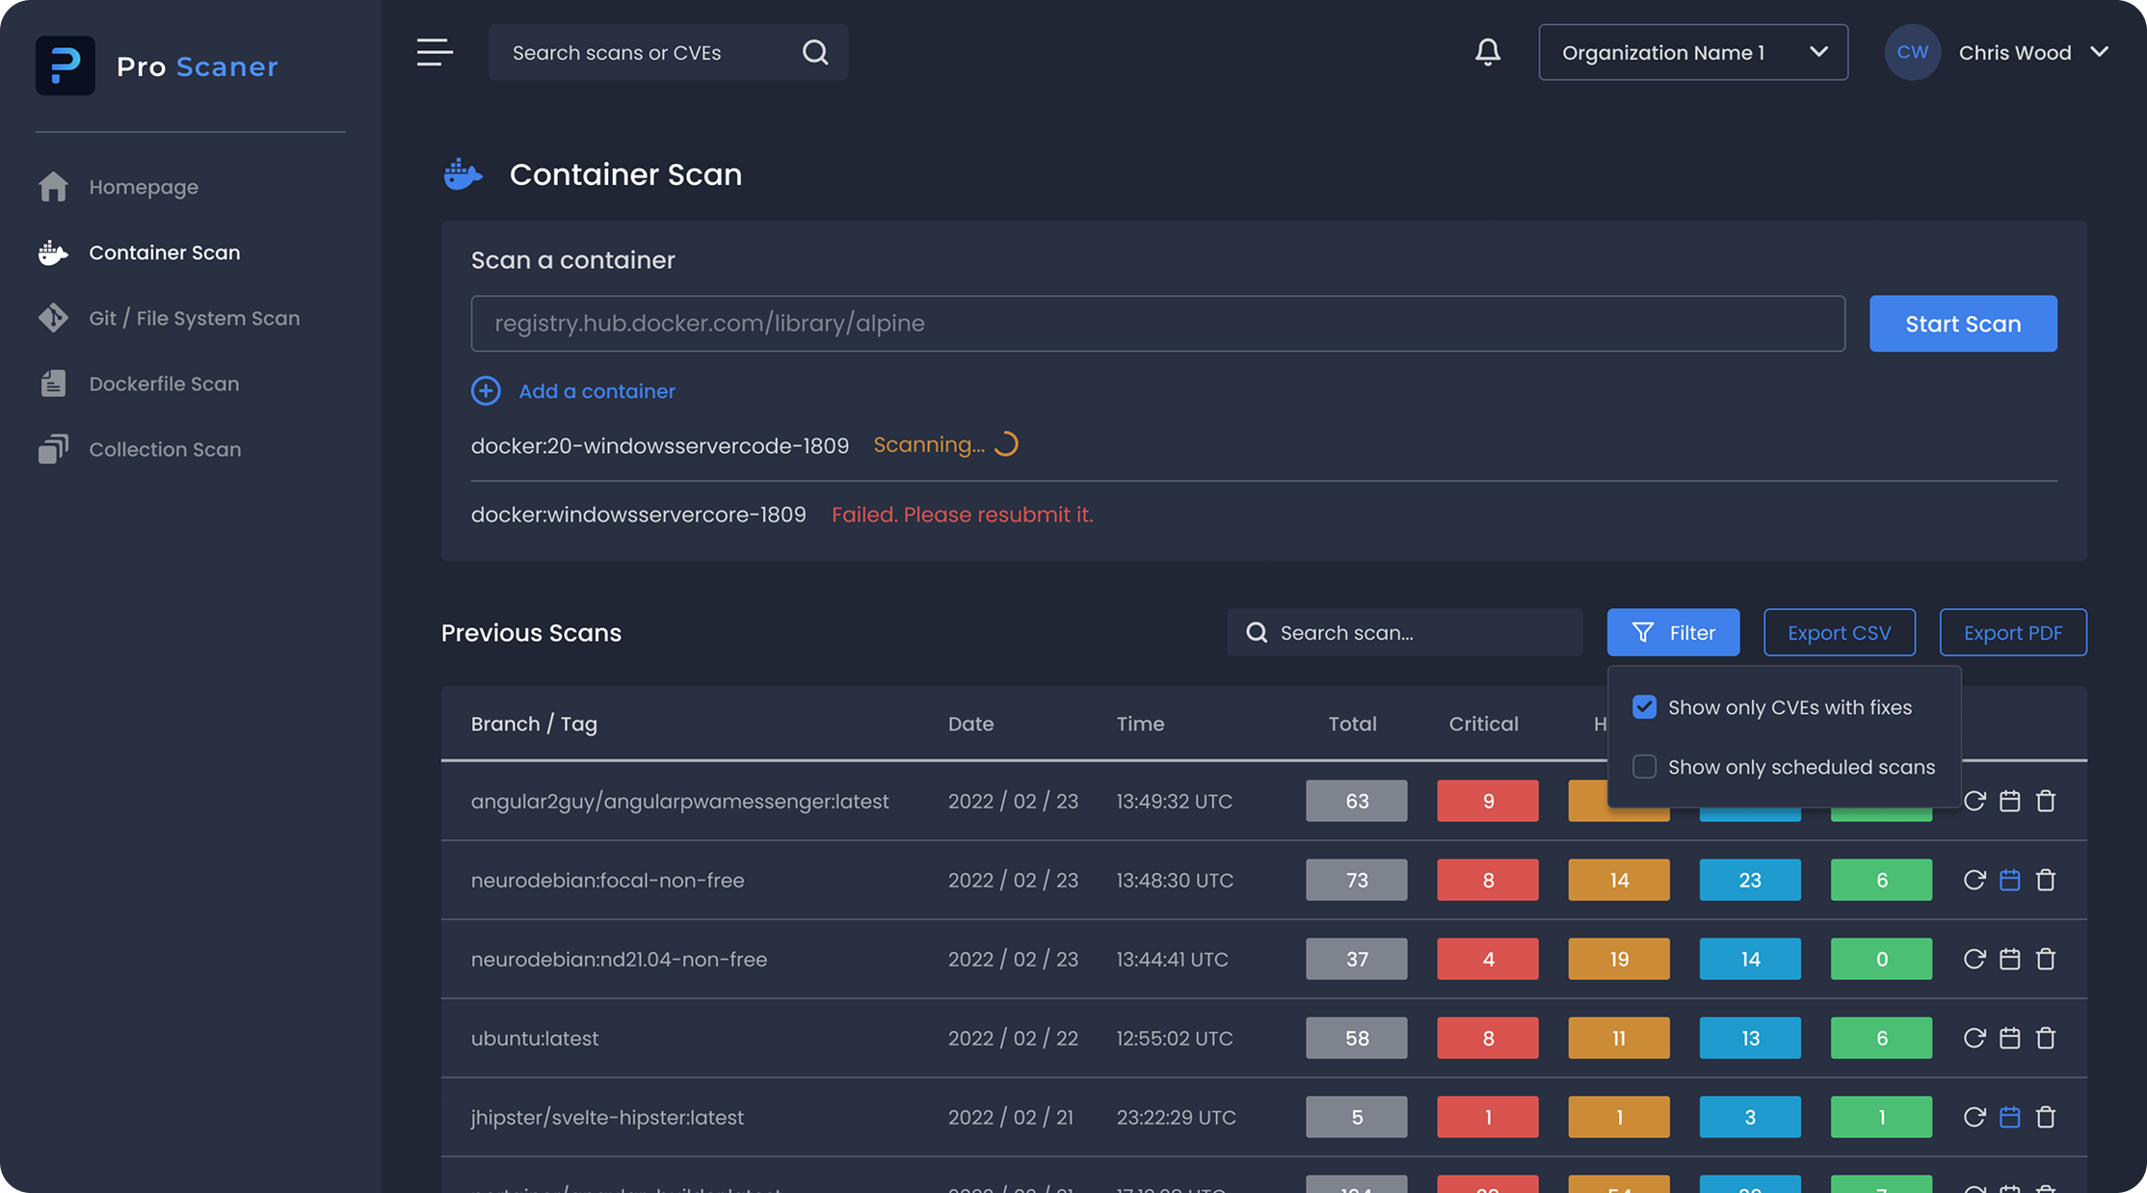Click critical count 9 for angular2guy row
Screen dimensions: 2147x1193
pyautogui.click(x=1488, y=801)
